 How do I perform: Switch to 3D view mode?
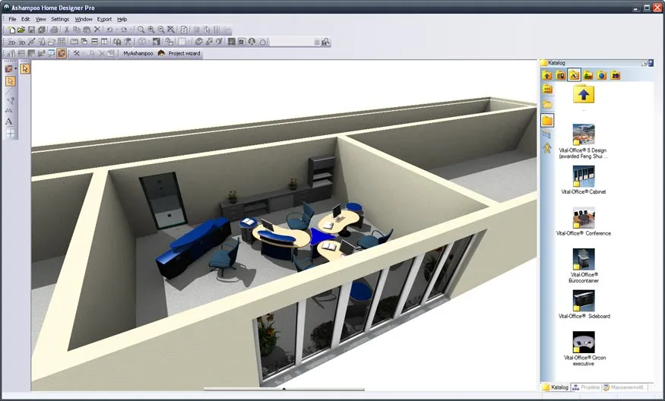click(x=21, y=43)
